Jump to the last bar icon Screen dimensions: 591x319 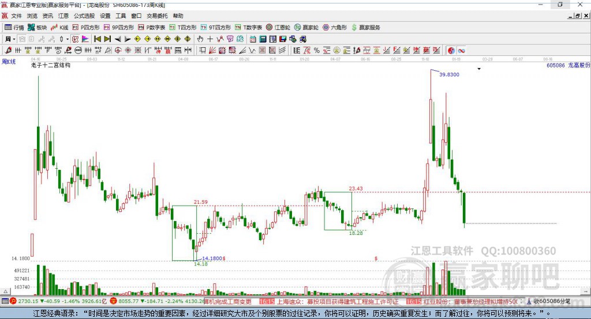tap(107, 39)
